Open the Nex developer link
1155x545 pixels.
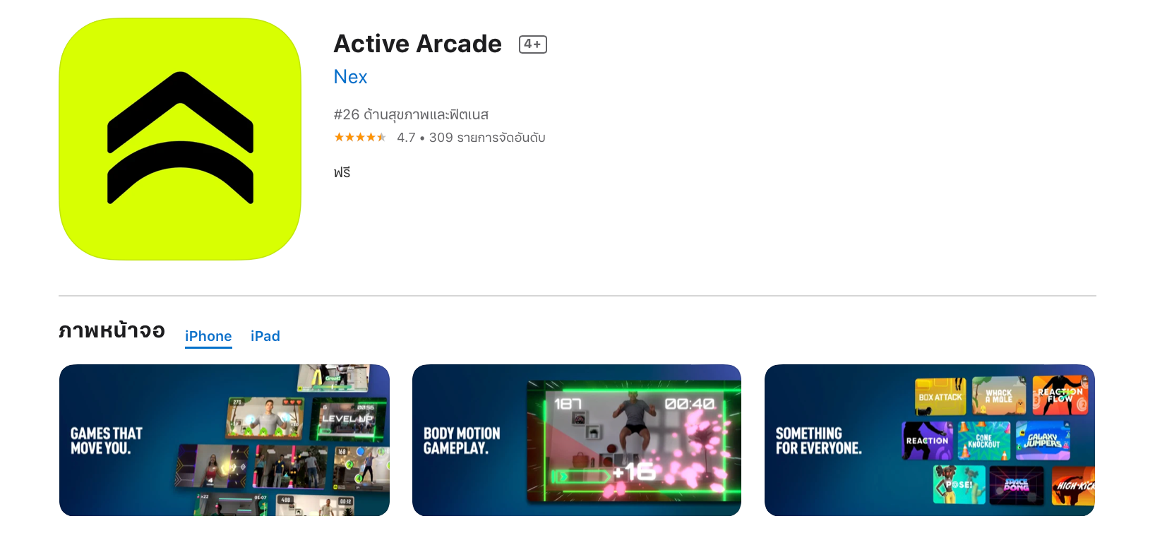click(x=350, y=77)
